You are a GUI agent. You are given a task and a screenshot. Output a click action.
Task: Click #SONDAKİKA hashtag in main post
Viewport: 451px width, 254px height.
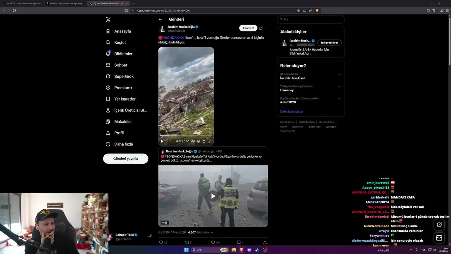tap(173, 38)
